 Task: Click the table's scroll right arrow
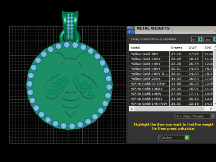click(x=211, y=108)
